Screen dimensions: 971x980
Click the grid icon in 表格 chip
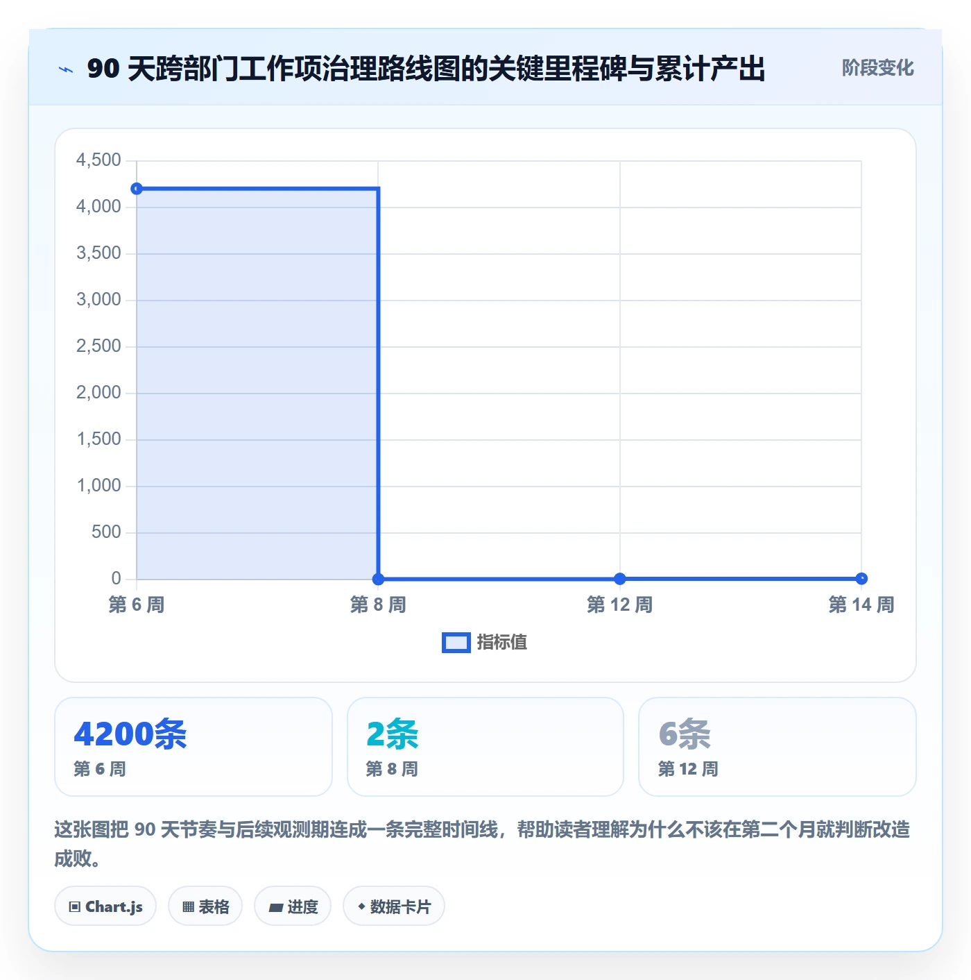coord(188,907)
